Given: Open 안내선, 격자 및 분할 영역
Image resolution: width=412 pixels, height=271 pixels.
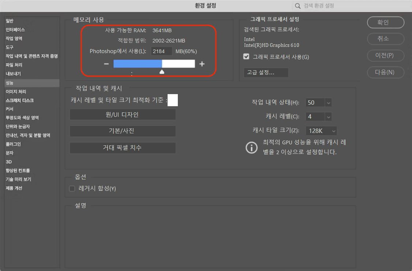Looking at the screenshot, I should (28, 135).
